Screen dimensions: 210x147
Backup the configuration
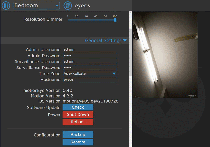(78, 135)
